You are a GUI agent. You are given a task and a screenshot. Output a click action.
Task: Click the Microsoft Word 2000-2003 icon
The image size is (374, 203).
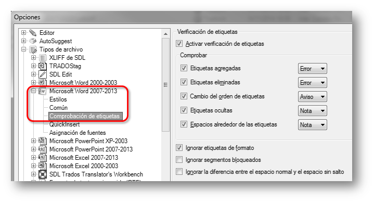coord(43,83)
